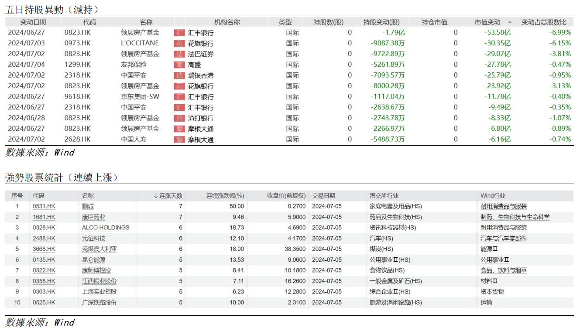Click the Wind行业 column header
580x331 pixels.
point(493,196)
